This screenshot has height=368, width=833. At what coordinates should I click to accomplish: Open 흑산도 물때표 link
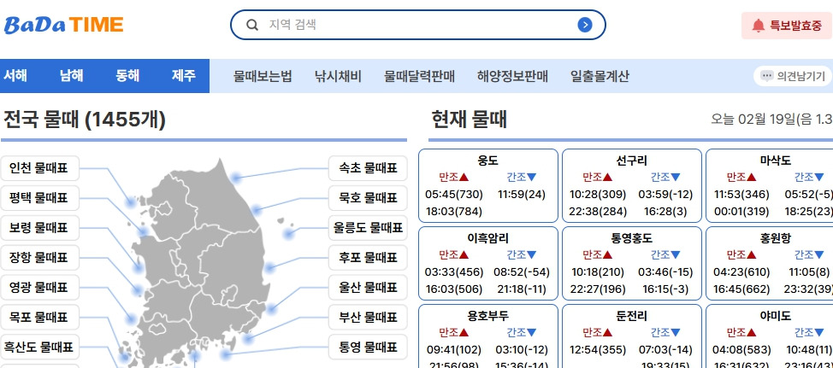click(x=40, y=347)
